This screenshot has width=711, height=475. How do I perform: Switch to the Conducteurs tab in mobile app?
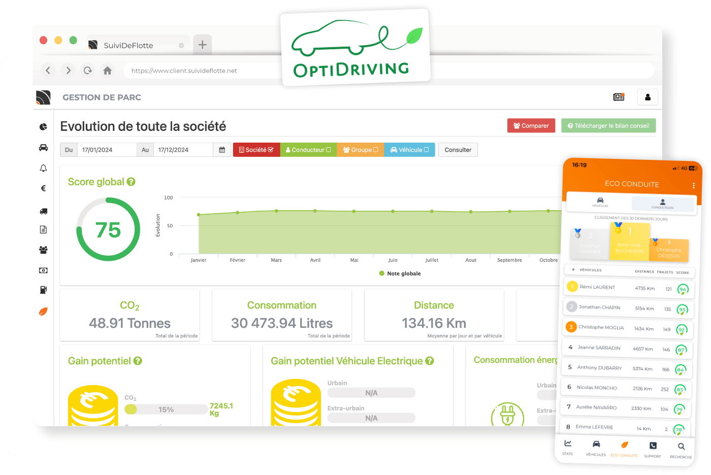pos(662,202)
